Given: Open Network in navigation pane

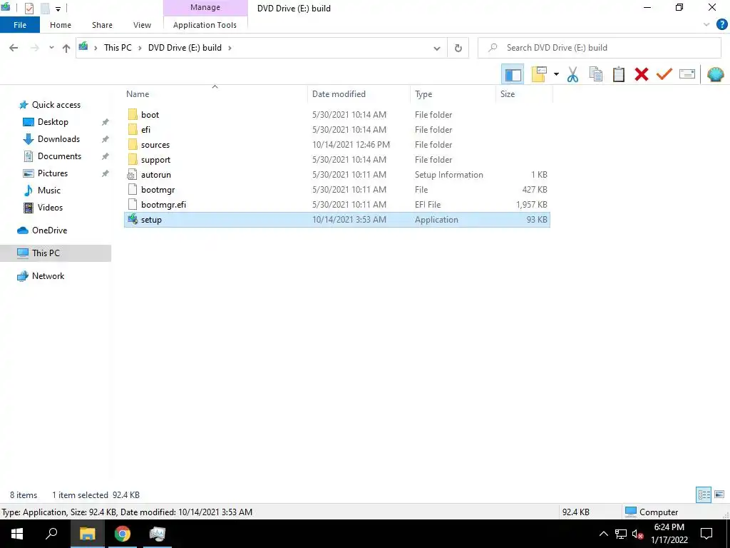Looking at the screenshot, I should pyautogui.click(x=48, y=276).
